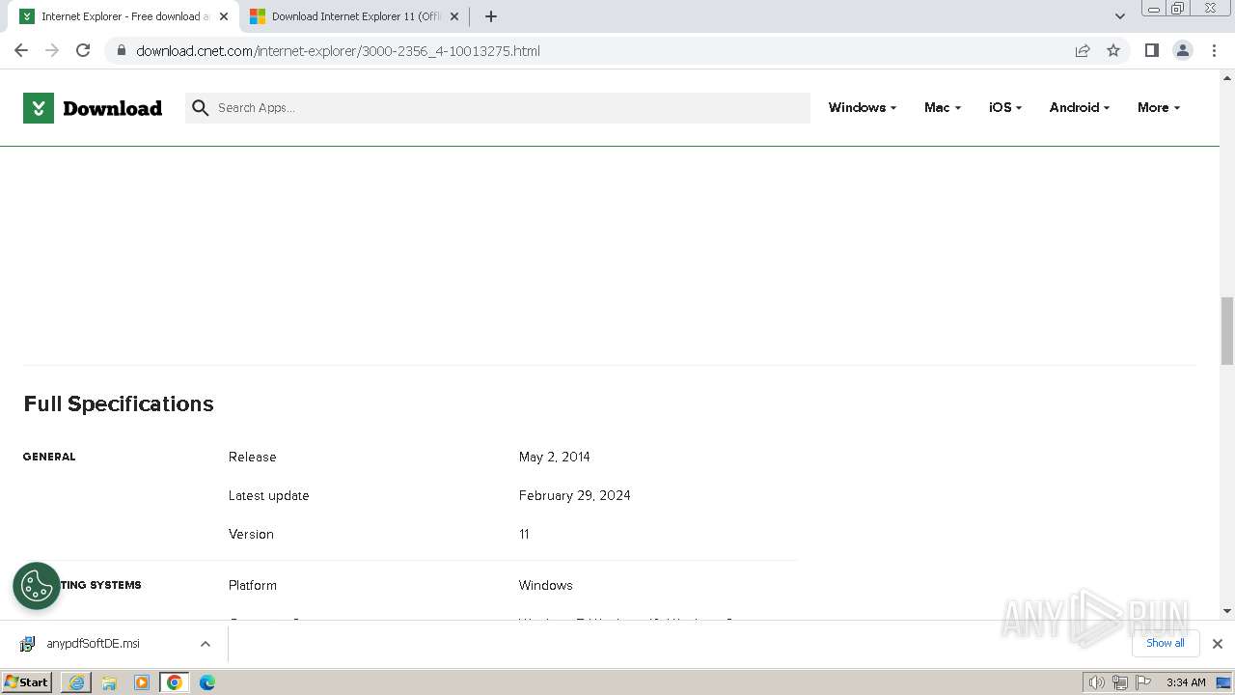Expand the Windows menu
Screen dimensions: 1235x695
(x=862, y=107)
